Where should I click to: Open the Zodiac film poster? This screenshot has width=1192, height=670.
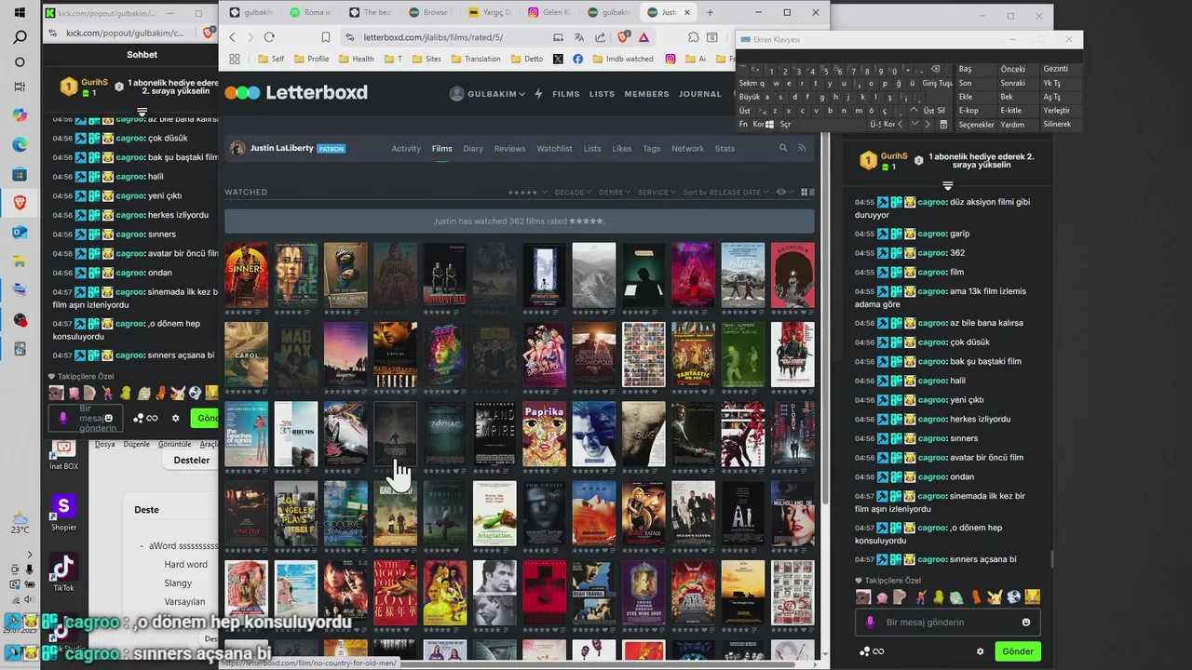(445, 434)
